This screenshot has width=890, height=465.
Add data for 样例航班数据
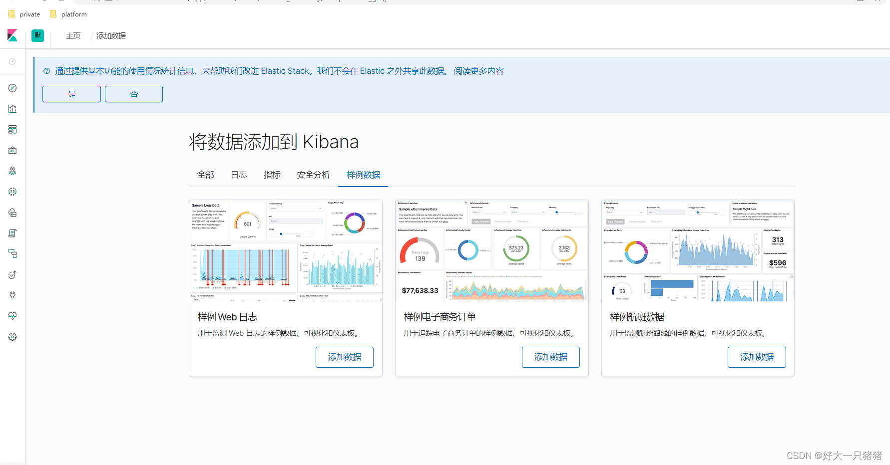pos(757,357)
